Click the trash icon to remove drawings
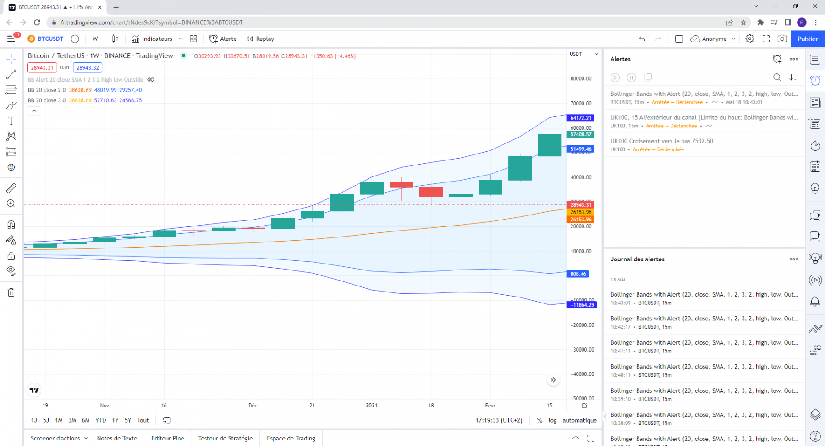Image resolution: width=825 pixels, height=446 pixels. pyautogui.click(x=11, y=292)
